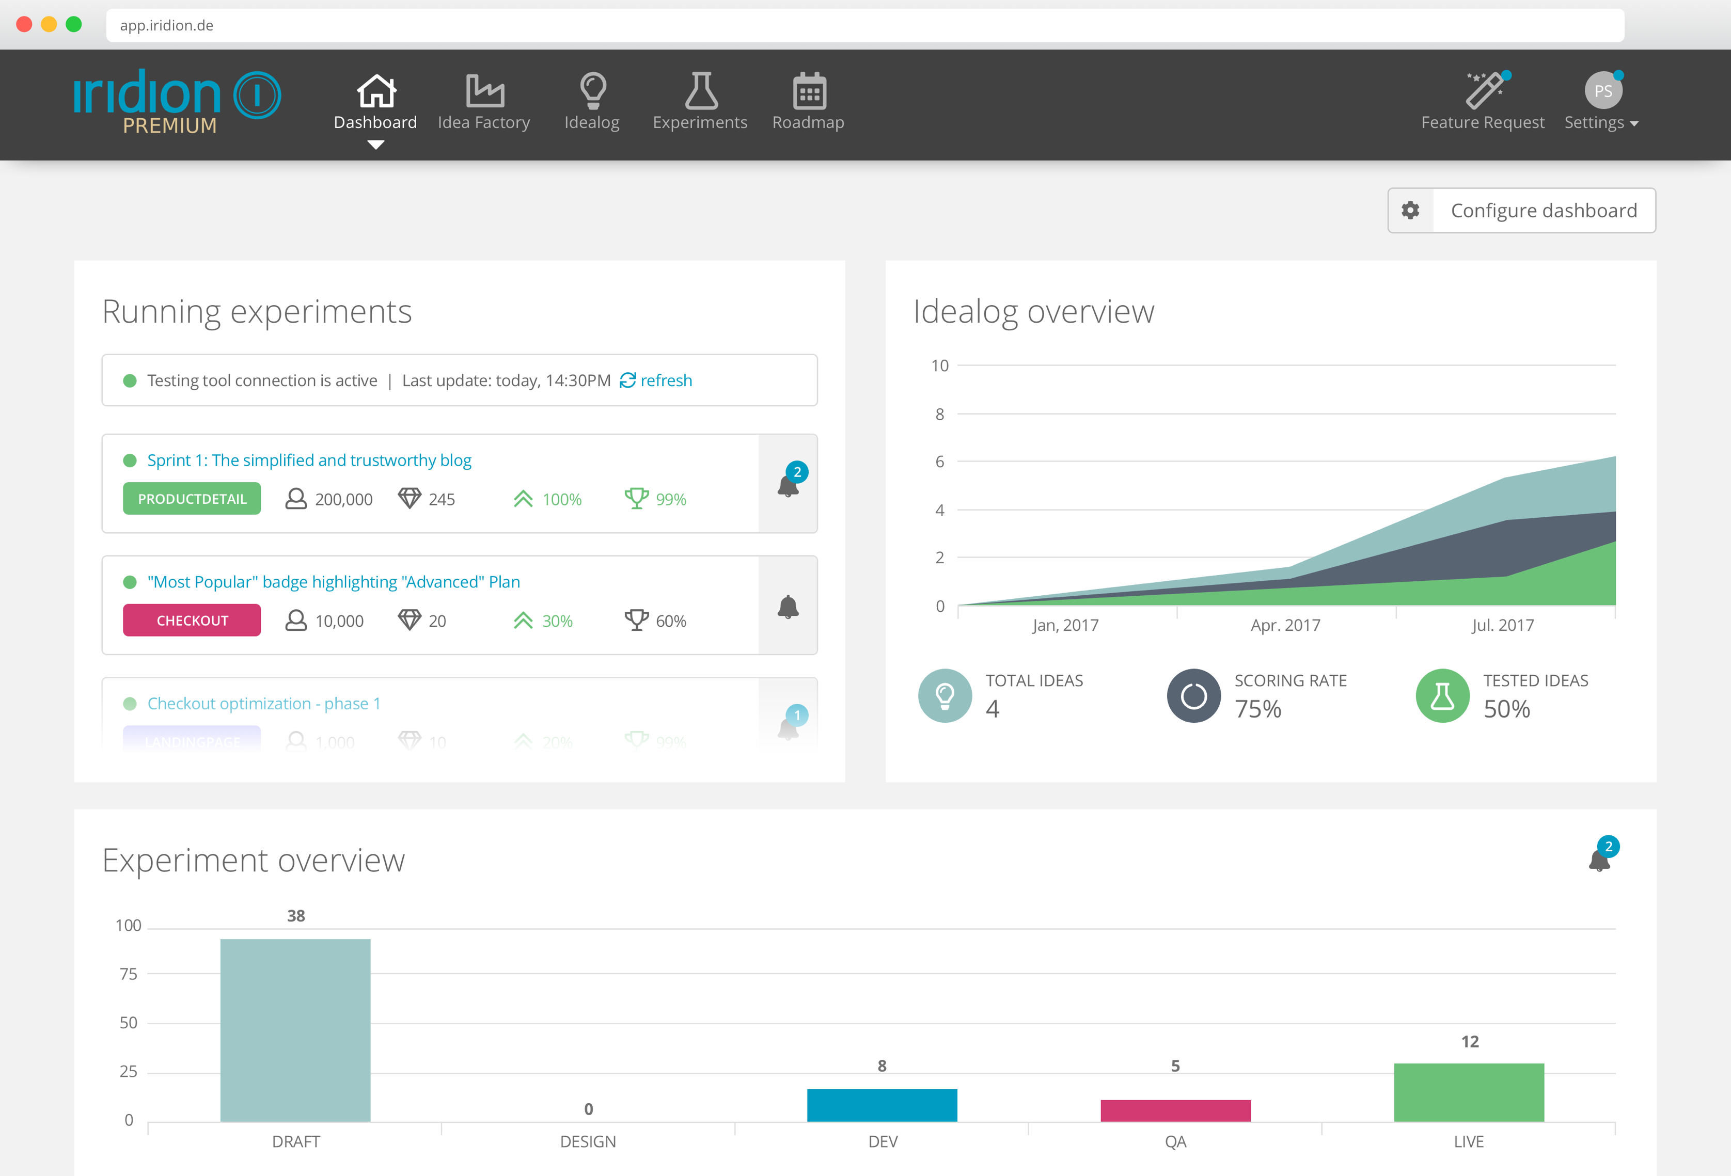Click the Scoring Rate circle icon

pyautogui.click(x=1193, y=695)
